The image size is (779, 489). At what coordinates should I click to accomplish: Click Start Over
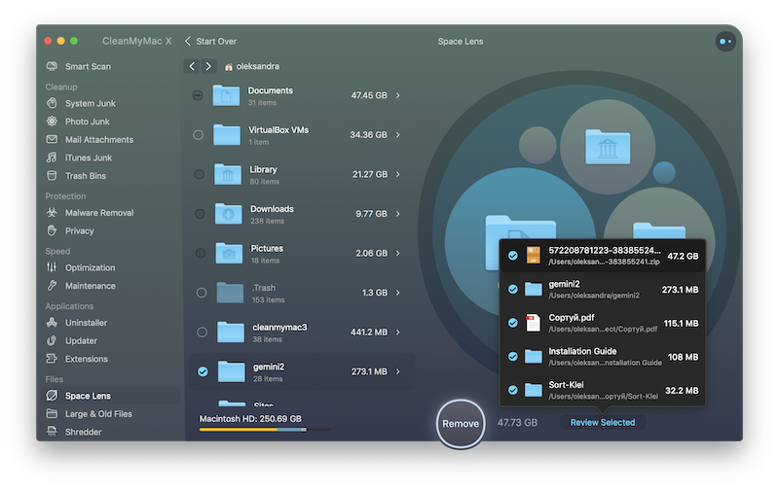[210, 41]
